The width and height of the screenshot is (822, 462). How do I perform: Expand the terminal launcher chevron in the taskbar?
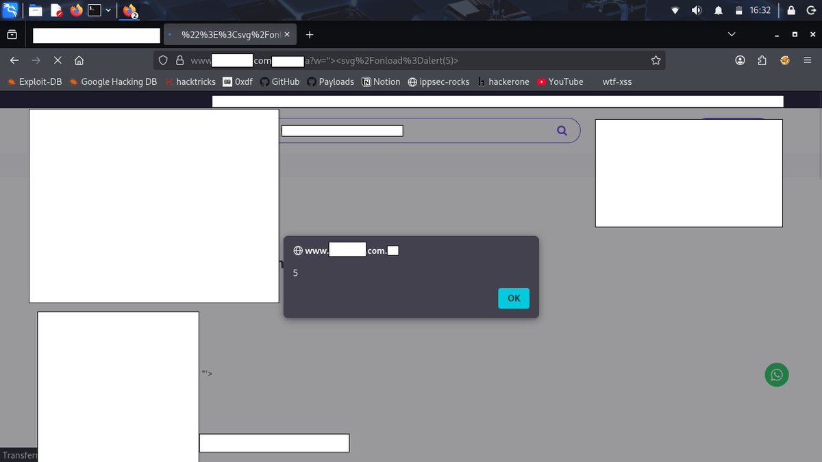tap(107, 10)
